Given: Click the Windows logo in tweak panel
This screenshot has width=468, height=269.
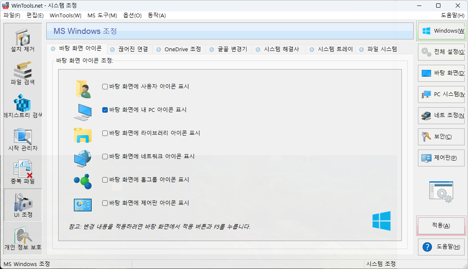Looking at the screenshot, I should [x=381, y=221].
